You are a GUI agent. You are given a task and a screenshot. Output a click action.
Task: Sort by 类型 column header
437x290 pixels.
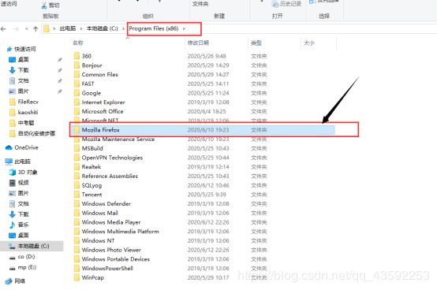click(256, 43)
